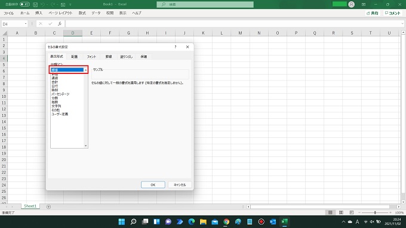Click the cancel X icon in formula bar
Image resolution: width=406 pixels, height=228 pixels.
(x=41, y=24)
